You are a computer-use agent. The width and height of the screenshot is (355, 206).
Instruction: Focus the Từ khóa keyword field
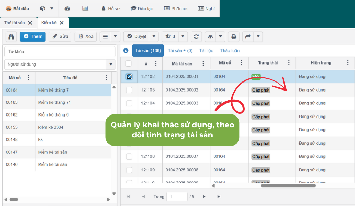tap(60, 52)
